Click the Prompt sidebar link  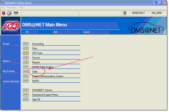(x=6, y=44)
